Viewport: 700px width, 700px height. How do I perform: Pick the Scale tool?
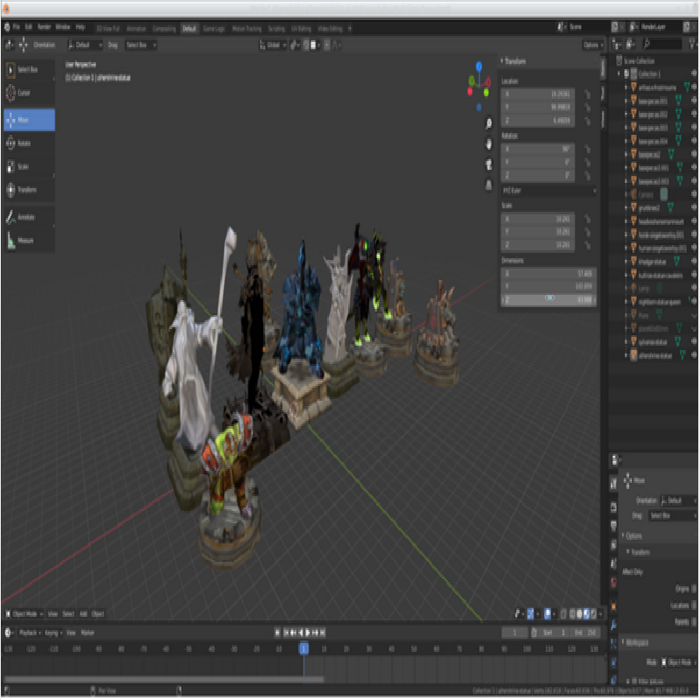(29, 166)
